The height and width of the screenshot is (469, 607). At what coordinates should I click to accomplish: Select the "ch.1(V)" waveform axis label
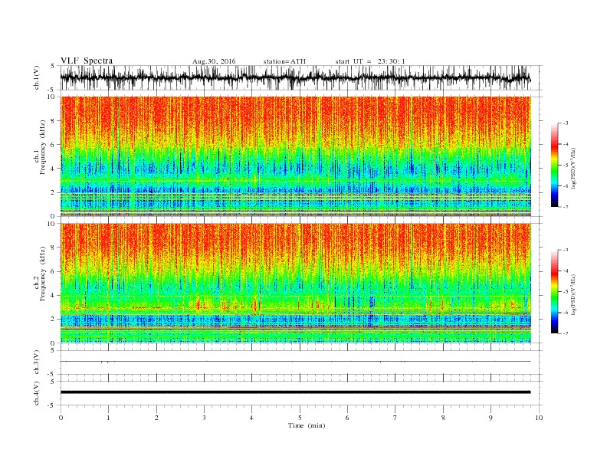tap(37, 77)
